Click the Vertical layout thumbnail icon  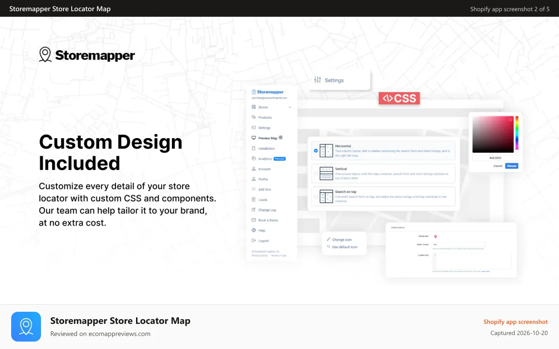[326, 173]
